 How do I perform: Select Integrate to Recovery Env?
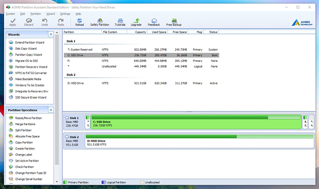(x=32, y=91)
